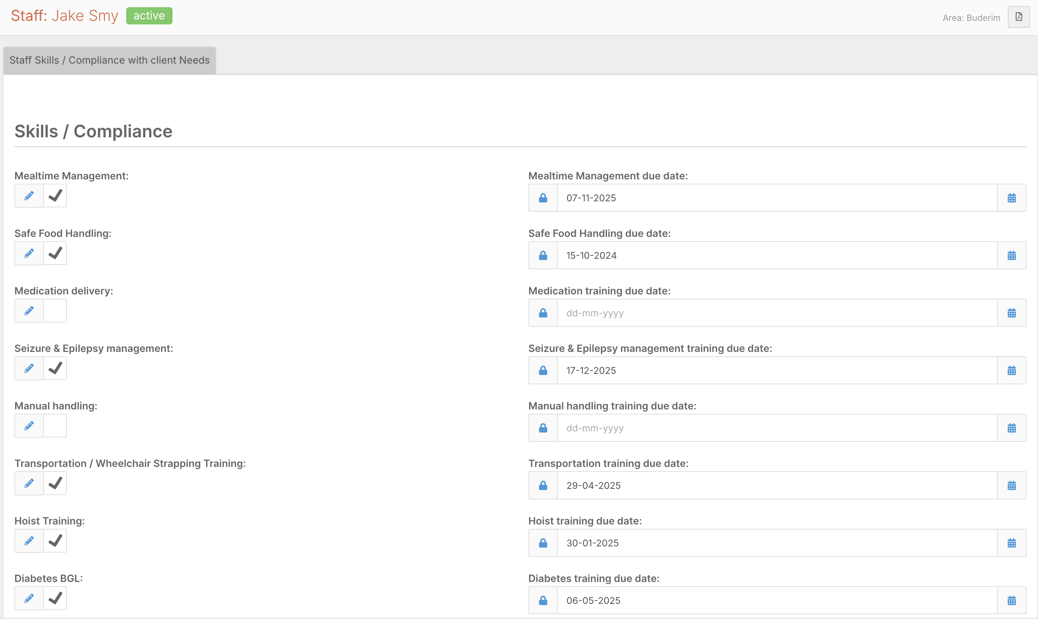The image size is (1038, 619).
Task: Click the Staff: Jake Smy heading
Action: [x=65, y=16]
